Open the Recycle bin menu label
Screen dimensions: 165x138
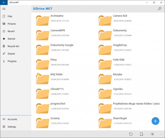(13, 46)
